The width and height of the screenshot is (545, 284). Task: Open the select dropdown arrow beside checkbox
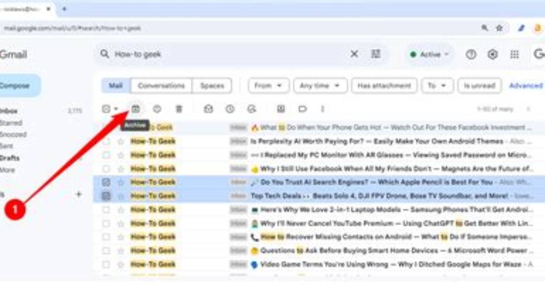pos(116,109)
